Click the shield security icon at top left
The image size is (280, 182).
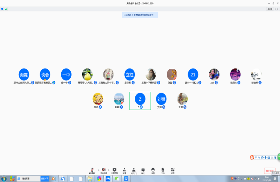click(2, 9)
